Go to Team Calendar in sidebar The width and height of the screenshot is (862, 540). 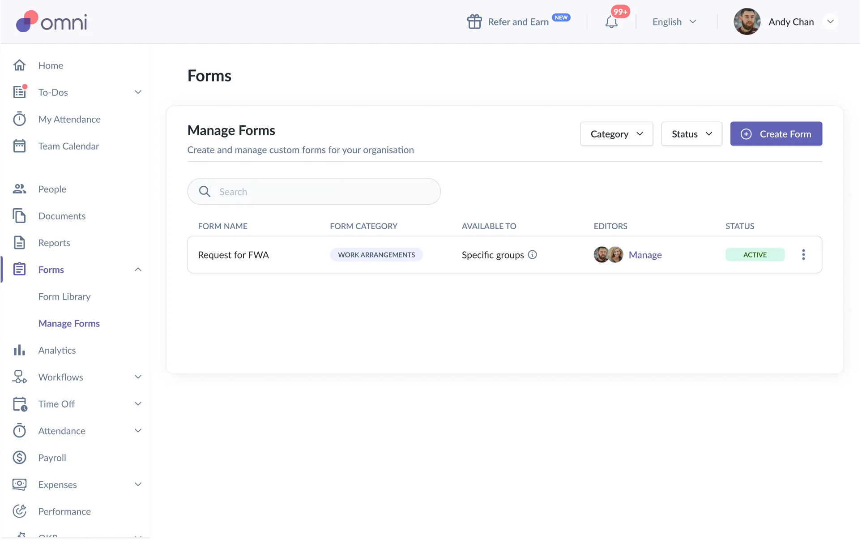tap(68, 146)
